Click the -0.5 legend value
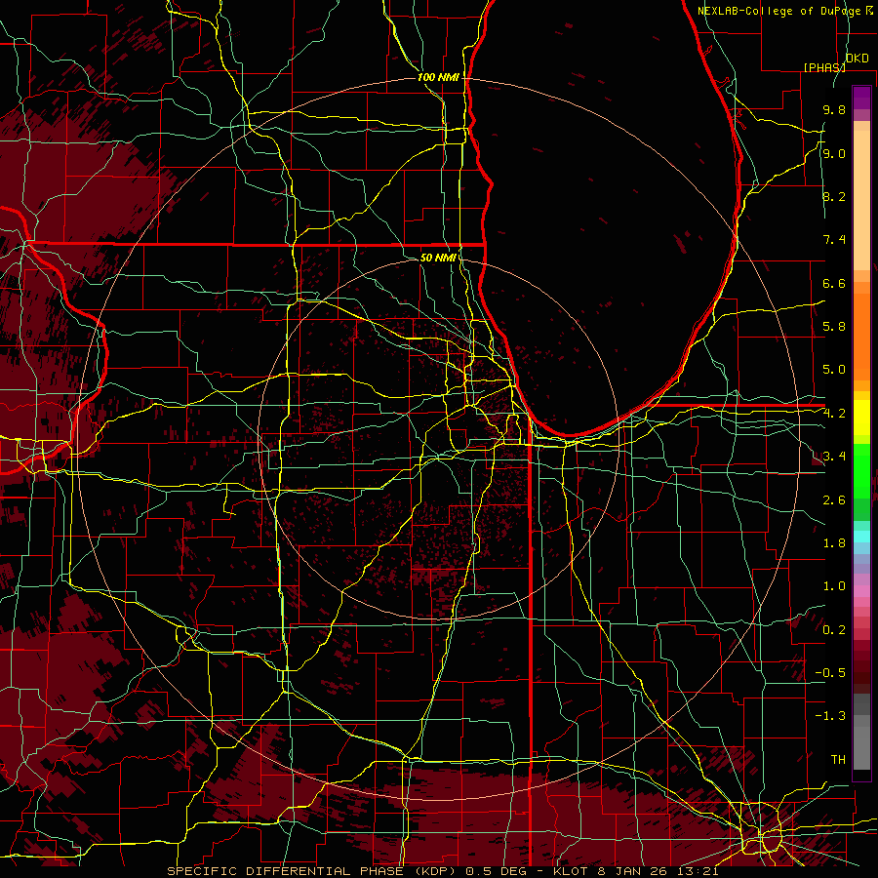 coord(830,673)
